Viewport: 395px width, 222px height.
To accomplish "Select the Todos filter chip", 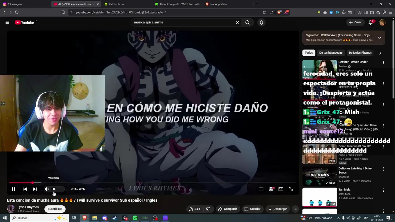I will click(309, 53).
